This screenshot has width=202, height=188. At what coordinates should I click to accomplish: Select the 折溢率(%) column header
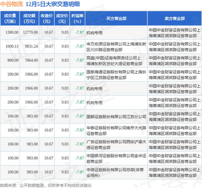77,19
